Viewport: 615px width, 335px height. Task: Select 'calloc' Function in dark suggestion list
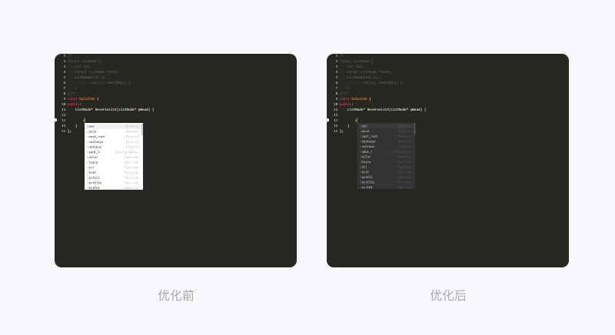(386, 157)
